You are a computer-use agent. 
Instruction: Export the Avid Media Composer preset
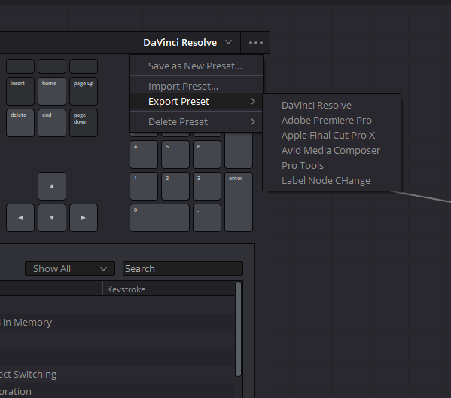click(331, 150)
